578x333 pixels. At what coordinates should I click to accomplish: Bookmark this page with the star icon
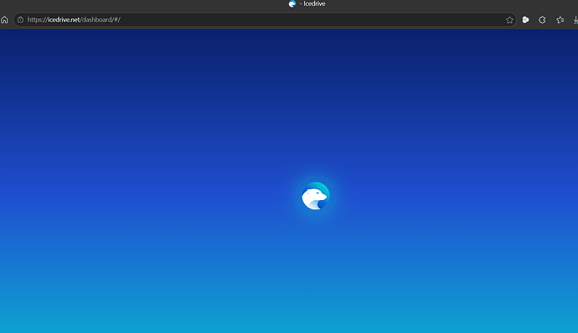[509, 20]
